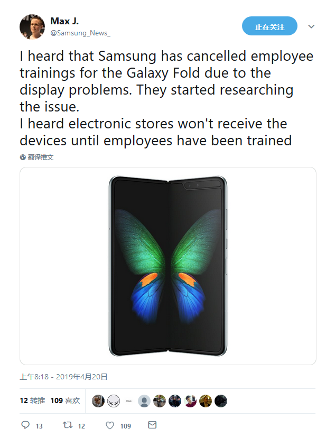Screen dimensions: 335x438
Task: Like the tweet with heart icon
Action: pos(110,425)
